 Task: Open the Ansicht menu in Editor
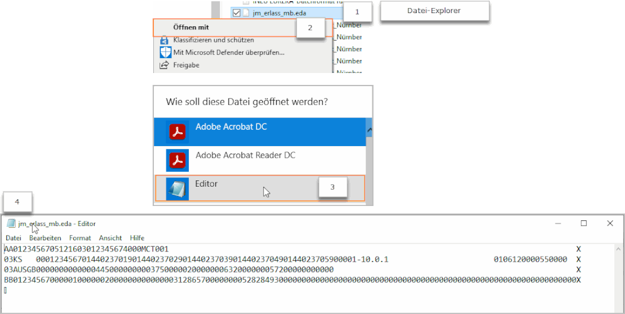(x=110, y=238)
